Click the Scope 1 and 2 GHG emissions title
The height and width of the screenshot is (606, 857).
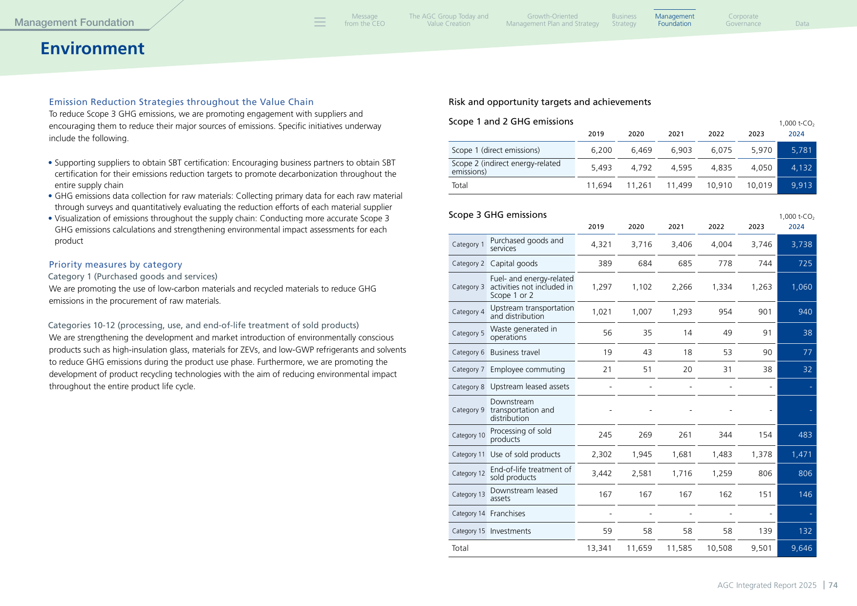[x=511, y=121]
